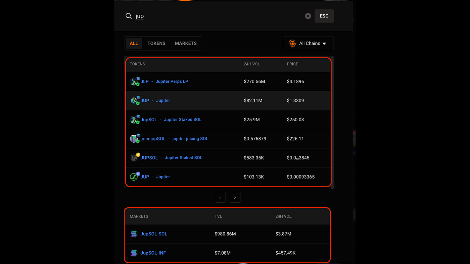Click the $270.56M volume value
Screen dimensions: 470x264
[254, 81]
